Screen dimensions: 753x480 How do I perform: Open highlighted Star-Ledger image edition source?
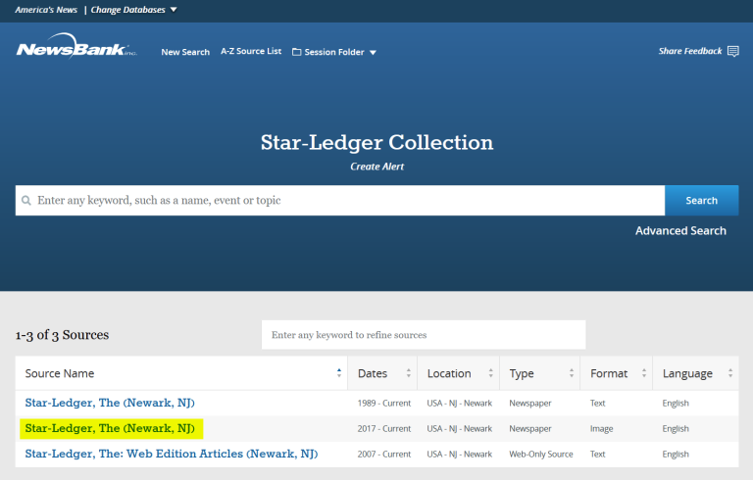coord(110,429)
